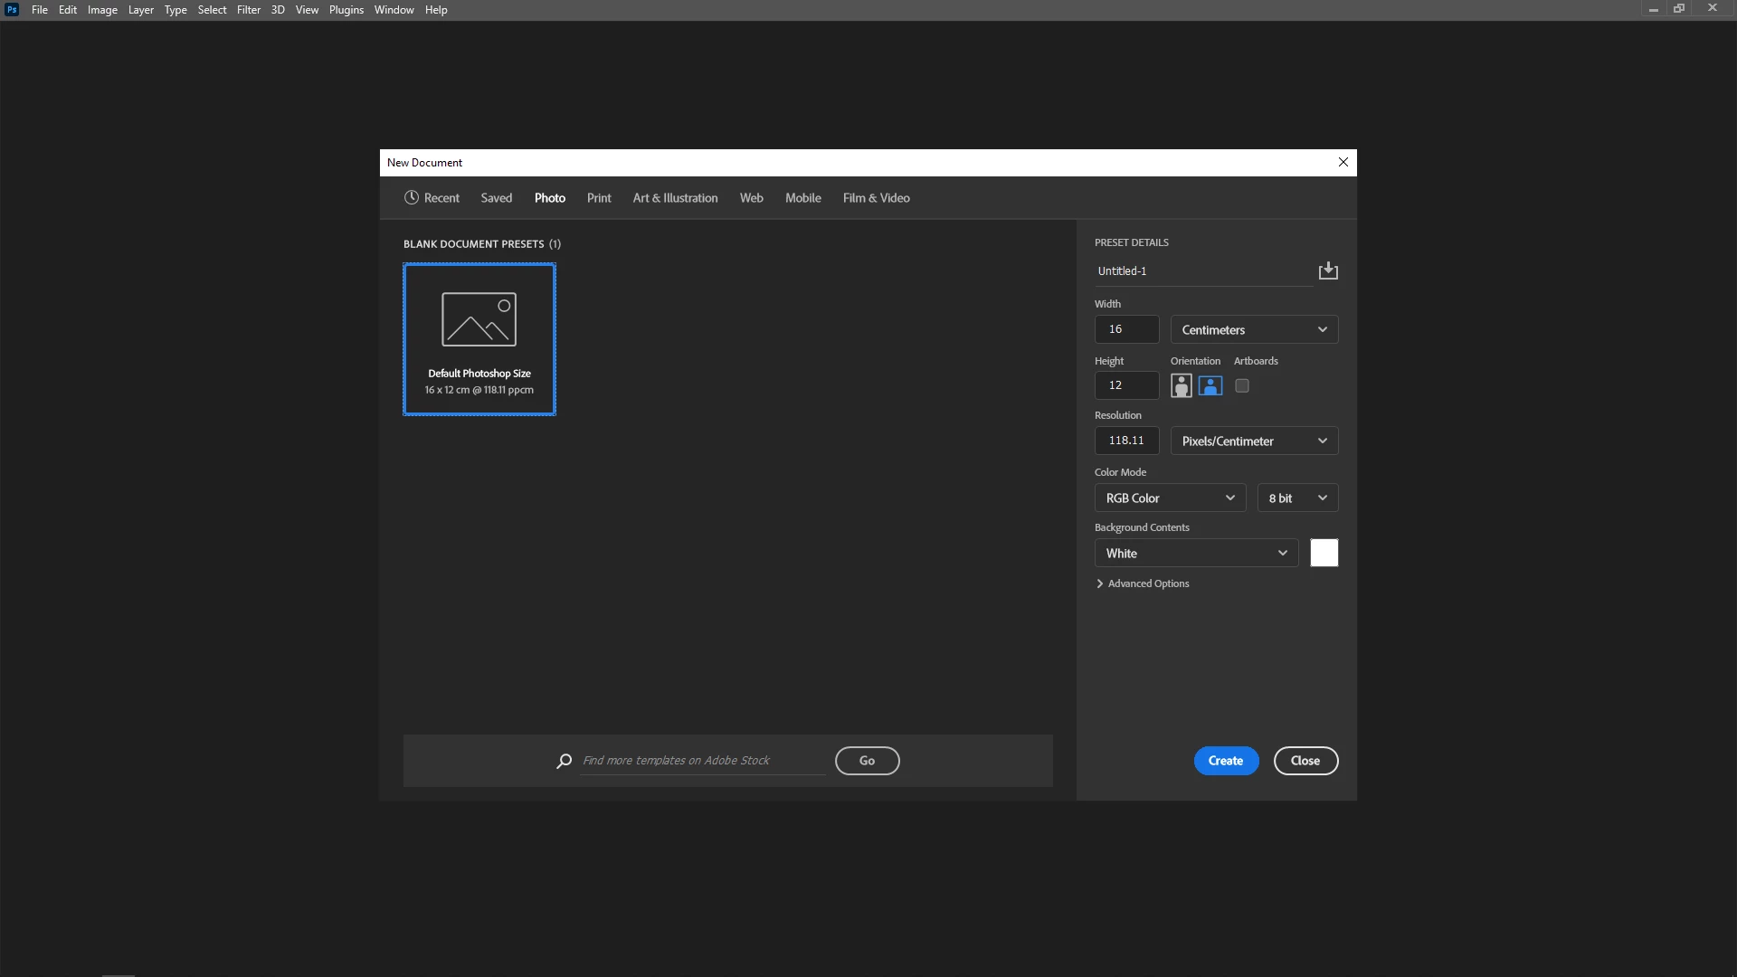The image size is (1737, 977).
Task: Open the RGB Color mode dropdown
Action: coord(1169,498)
